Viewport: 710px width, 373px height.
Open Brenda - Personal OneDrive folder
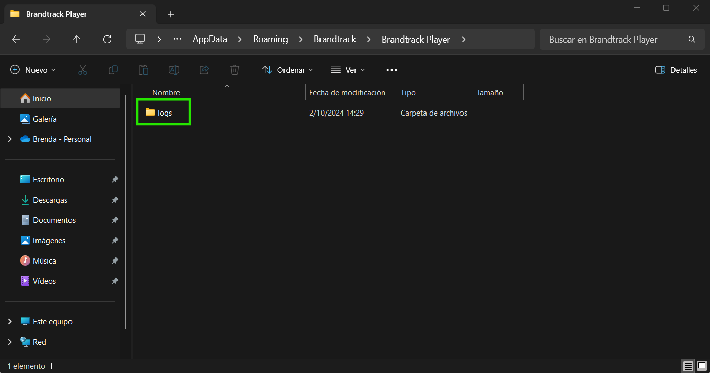point(60,139)
